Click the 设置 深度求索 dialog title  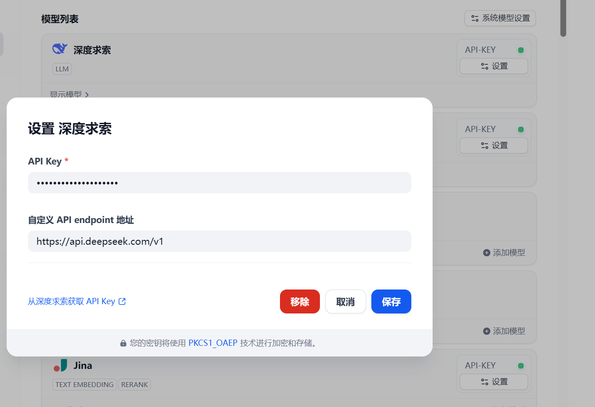point(70,129)
